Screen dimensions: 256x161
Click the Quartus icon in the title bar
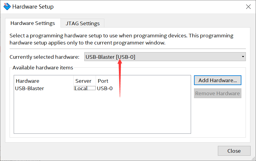point(7,7)
